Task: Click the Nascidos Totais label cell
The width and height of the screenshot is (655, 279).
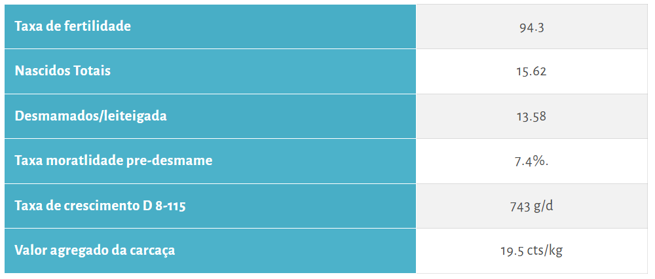Action: [62, 71]
